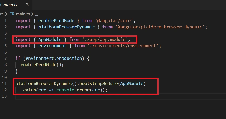Click the TS file icon in breadcrumb
This screenshot has height=119, width=226.
click(x=12, y=14)
